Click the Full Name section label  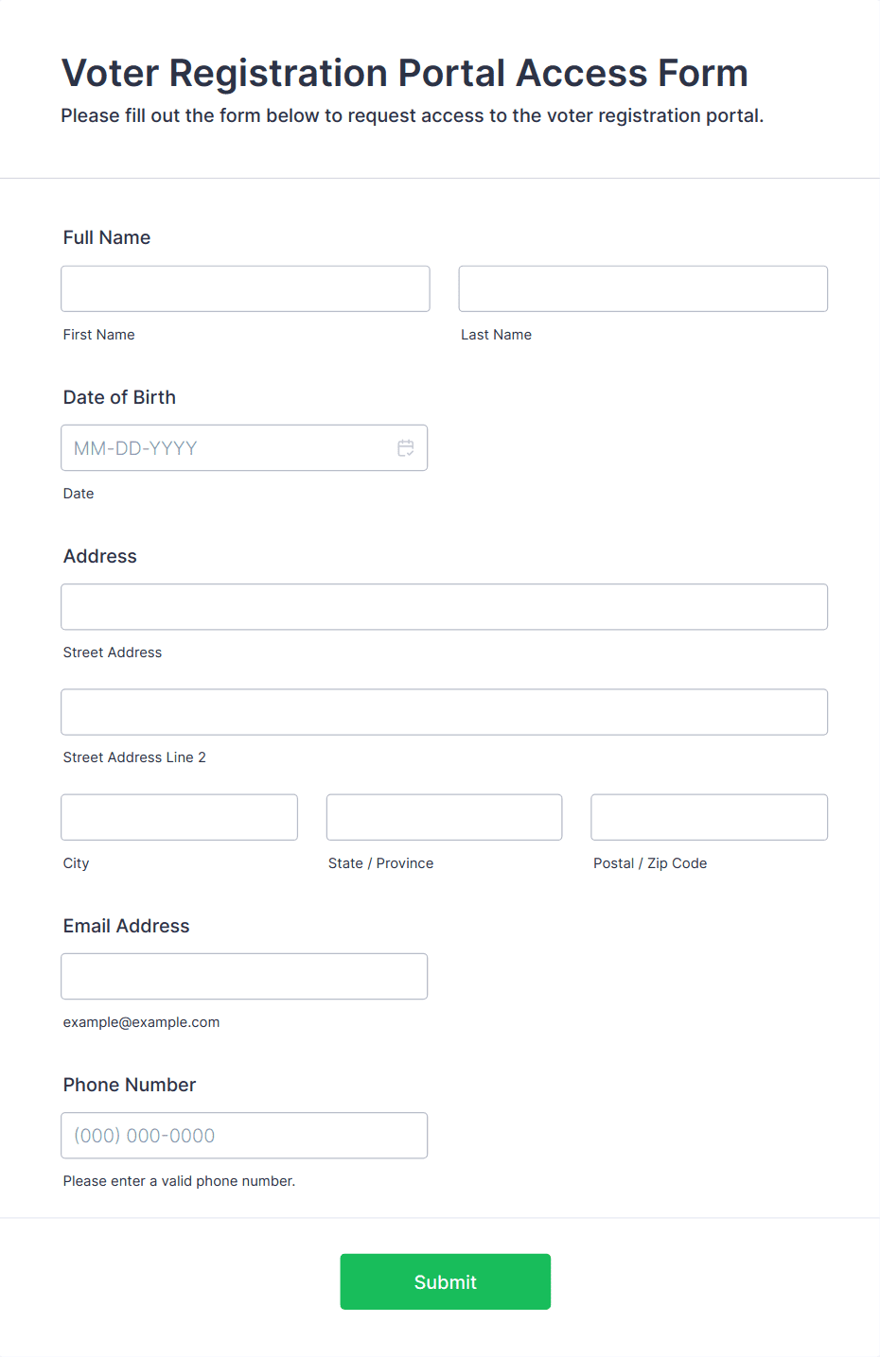[107, 237]
